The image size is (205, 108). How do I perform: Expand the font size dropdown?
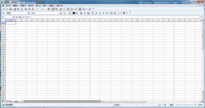[x=69, y=13]
